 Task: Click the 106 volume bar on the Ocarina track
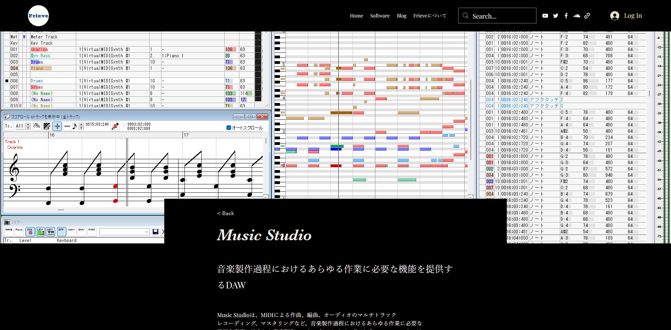pos(231,49)
